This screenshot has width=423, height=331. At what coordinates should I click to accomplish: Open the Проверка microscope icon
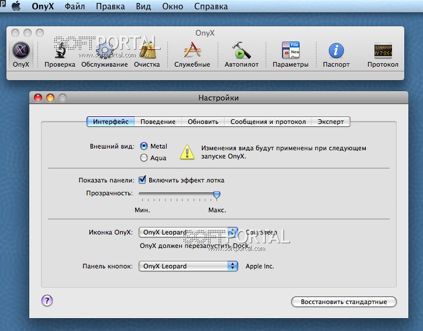60,55
